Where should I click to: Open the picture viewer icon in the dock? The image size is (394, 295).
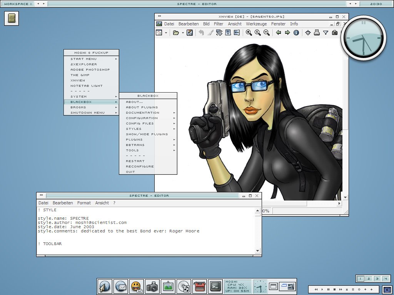tap(168, 286)
